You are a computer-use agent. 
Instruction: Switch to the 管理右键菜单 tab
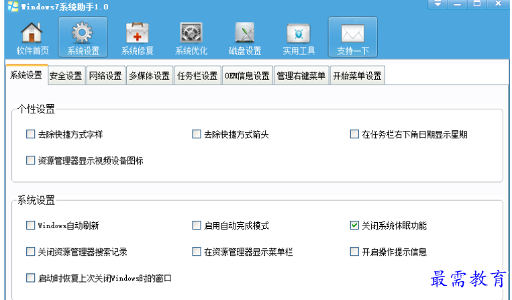coord(301,76)
